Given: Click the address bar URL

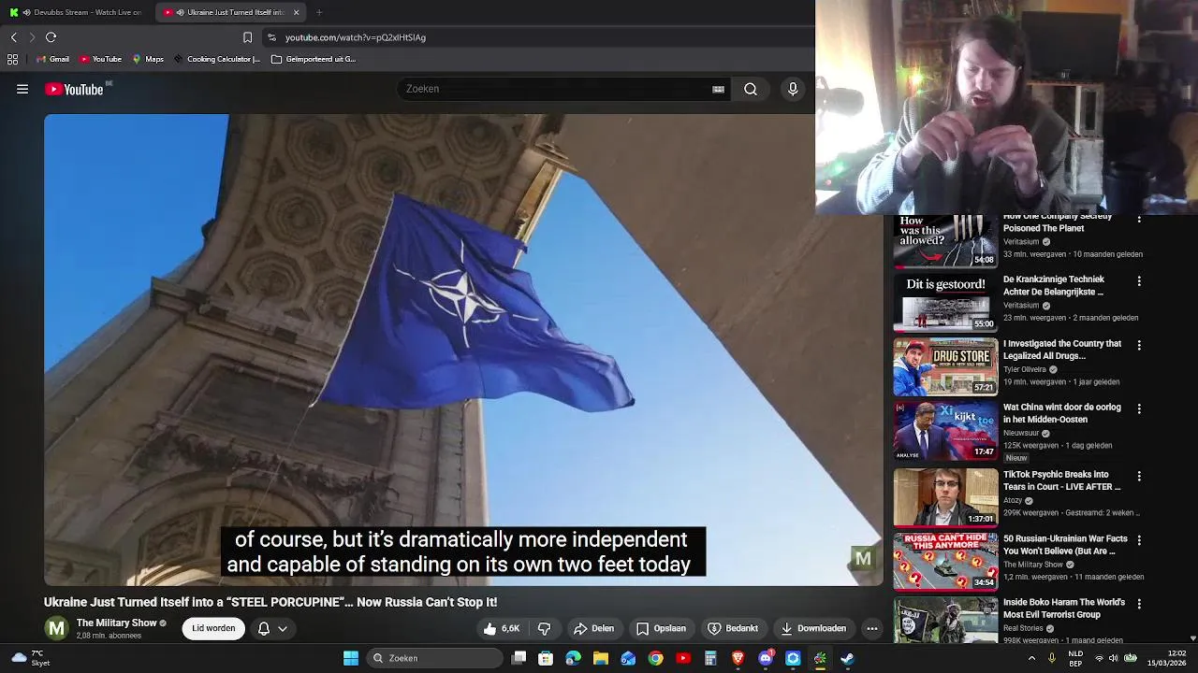Looking at the screenshot, I should click(355, 37).
